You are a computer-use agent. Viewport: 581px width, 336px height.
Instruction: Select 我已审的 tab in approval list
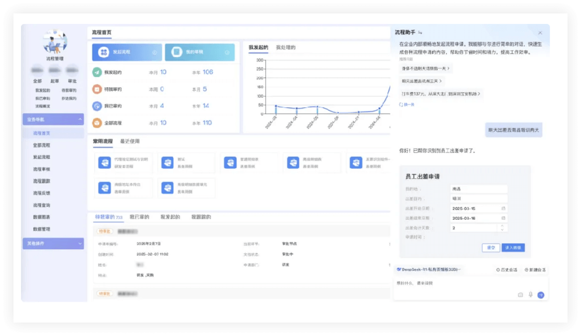tap(139, 217)
